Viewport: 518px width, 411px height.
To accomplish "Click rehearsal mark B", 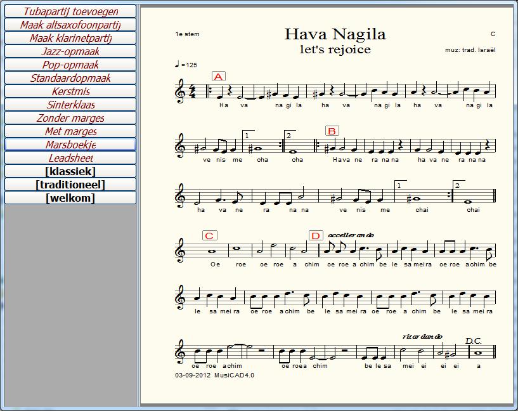I will tap(332, 131).
